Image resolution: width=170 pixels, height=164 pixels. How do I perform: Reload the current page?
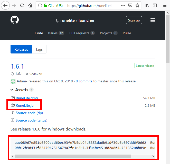22,5
